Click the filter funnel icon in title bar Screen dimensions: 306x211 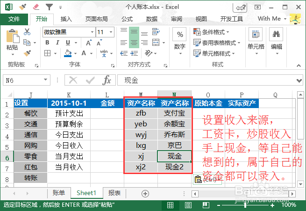pyautogui.click(x=49, y=7)
